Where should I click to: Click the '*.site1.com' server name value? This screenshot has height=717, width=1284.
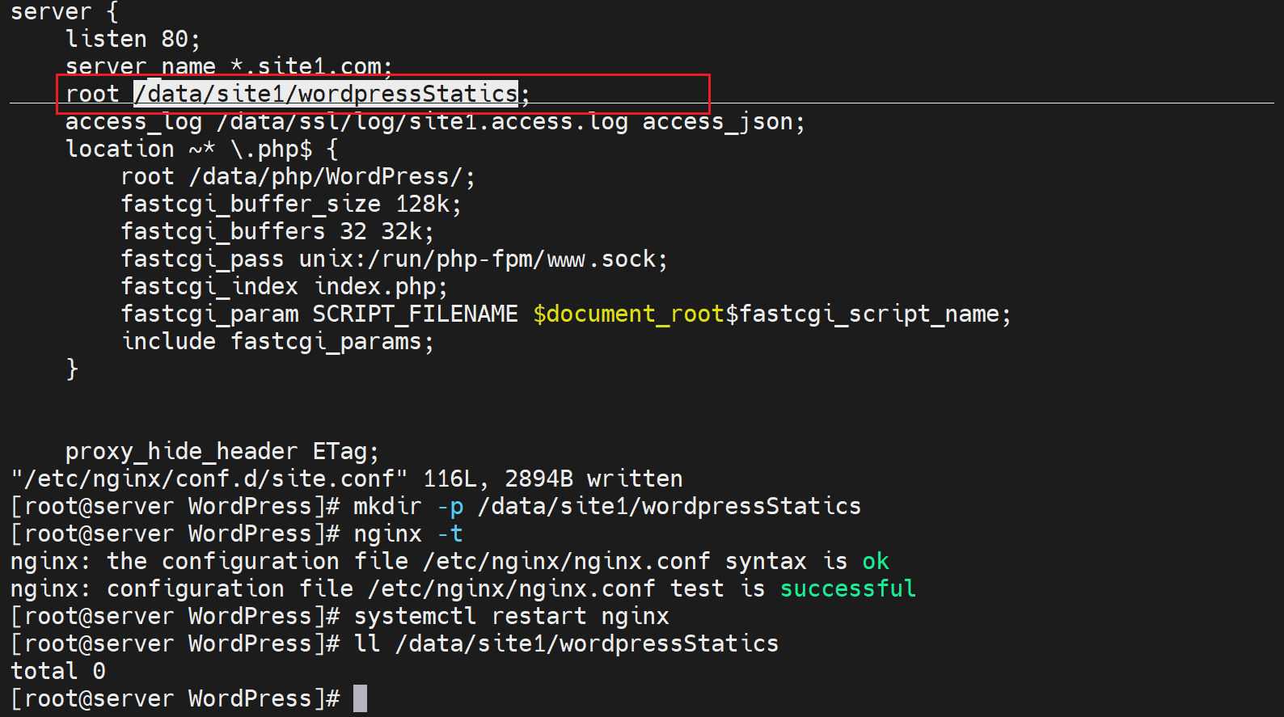point(310,66)
